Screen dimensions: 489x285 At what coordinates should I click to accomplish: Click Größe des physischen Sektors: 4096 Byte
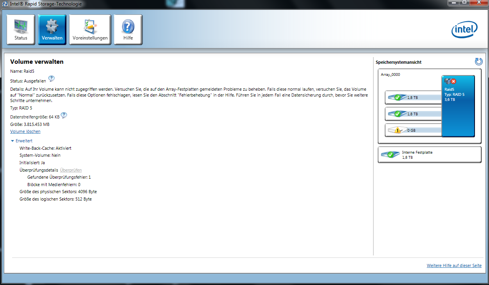tap(58, 192)
